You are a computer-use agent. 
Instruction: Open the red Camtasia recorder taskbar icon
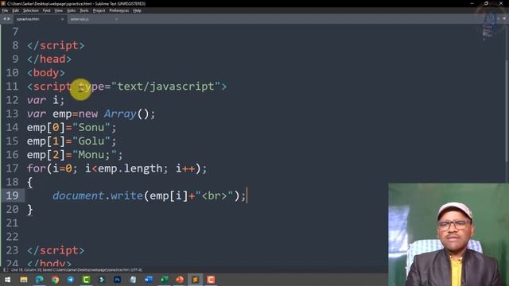[211, 280]
